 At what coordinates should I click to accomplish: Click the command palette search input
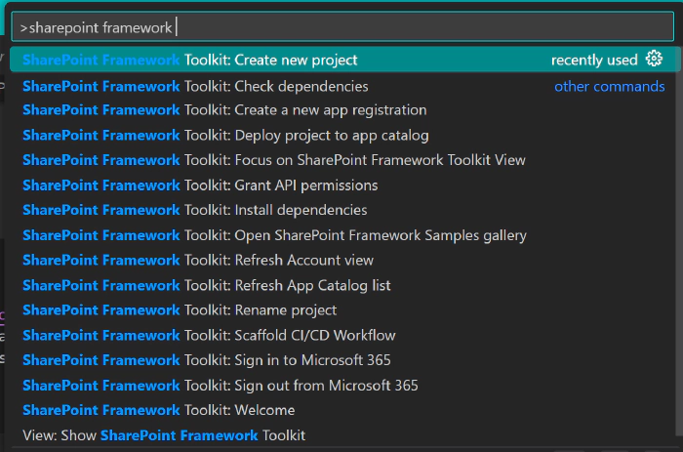point(341,28)
